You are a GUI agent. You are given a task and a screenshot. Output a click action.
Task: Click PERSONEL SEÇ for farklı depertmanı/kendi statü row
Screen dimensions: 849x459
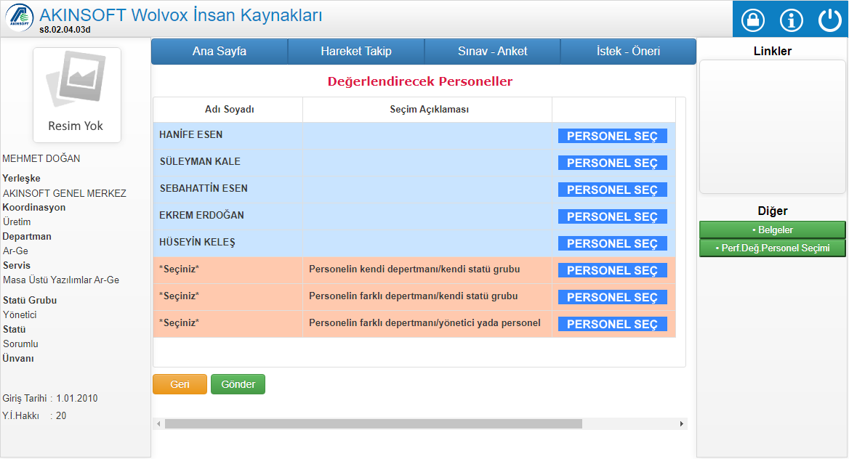pos(612,297)
